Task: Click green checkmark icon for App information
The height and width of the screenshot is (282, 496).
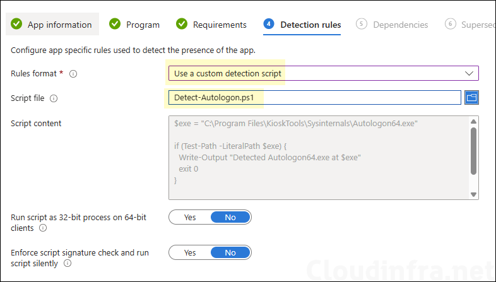Action: pyautogui.click(x=16, y=25)
